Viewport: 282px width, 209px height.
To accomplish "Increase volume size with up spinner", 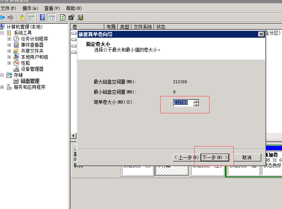I will 196,101.
